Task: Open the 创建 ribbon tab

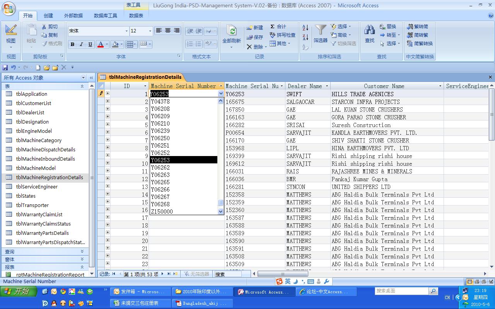Action: pyautogui.click(x=48, y=15)
